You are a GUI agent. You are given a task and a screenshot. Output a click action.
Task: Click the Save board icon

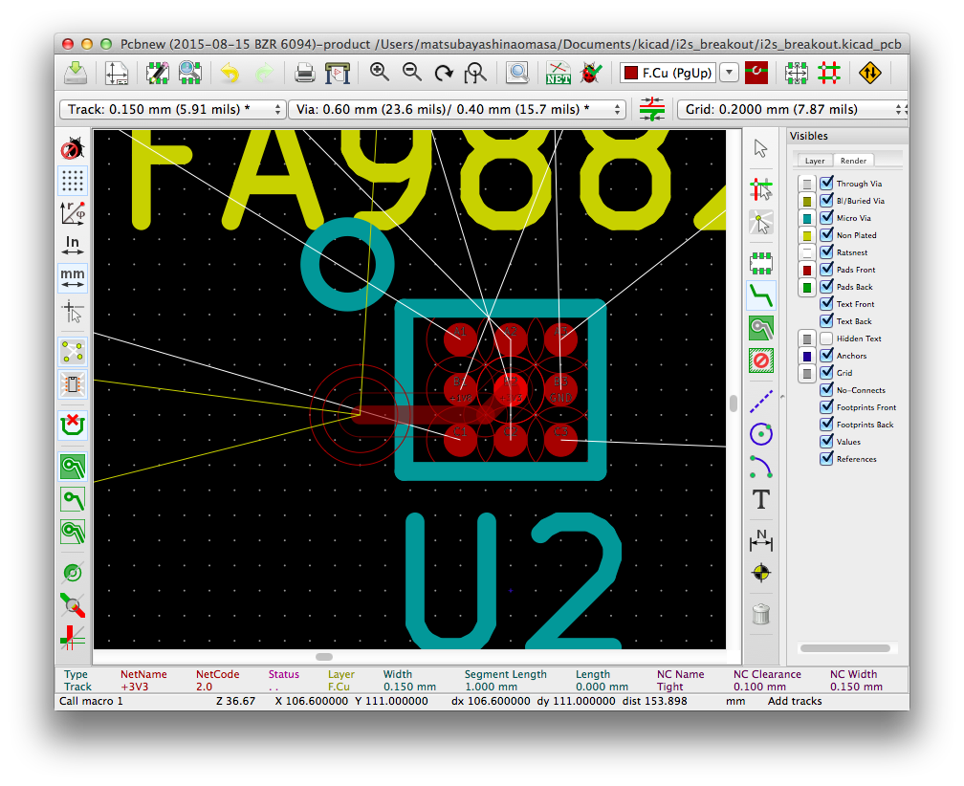(76, 73)
